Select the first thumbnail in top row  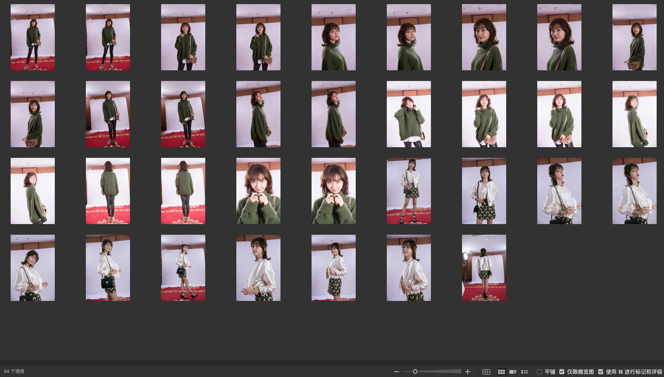pyautogui.click(x=33, y=37)
